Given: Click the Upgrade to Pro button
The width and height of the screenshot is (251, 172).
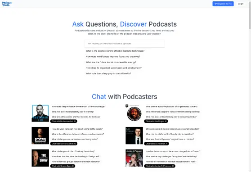Looking at the screenshot, I should pos(223,4).
